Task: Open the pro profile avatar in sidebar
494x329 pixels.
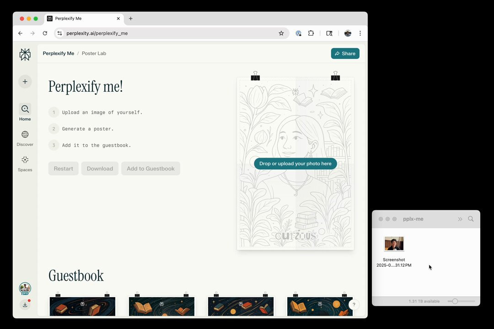Action: click(x=25, y=288)
